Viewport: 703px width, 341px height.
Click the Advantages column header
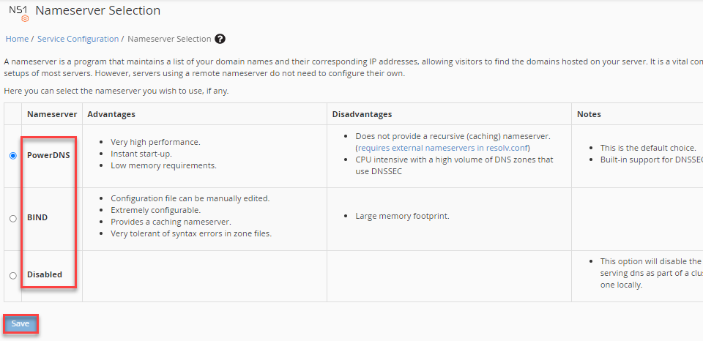(x=111, y=114)
